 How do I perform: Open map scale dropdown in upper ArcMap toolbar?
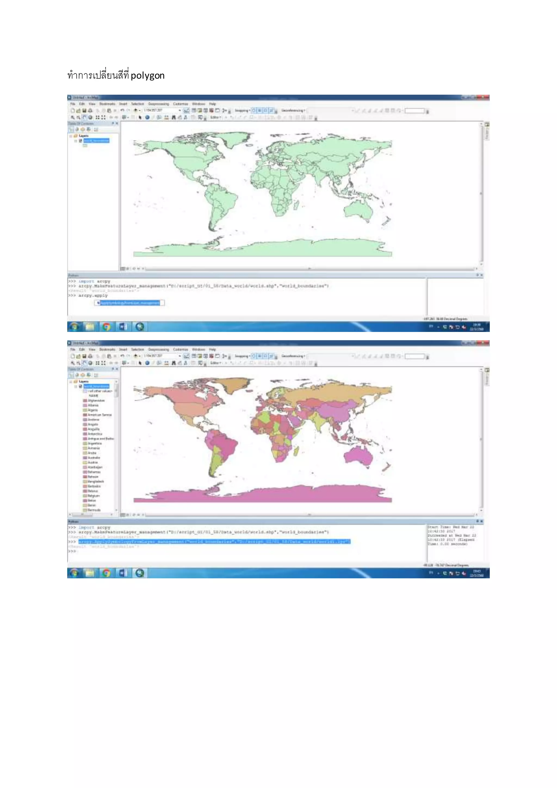(180, 110)
